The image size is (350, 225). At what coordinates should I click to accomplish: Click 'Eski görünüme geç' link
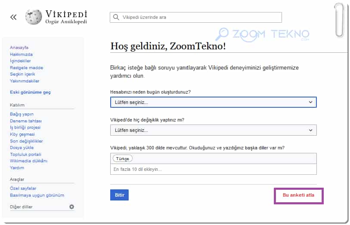pyautogui.click(x=31, y=92)
